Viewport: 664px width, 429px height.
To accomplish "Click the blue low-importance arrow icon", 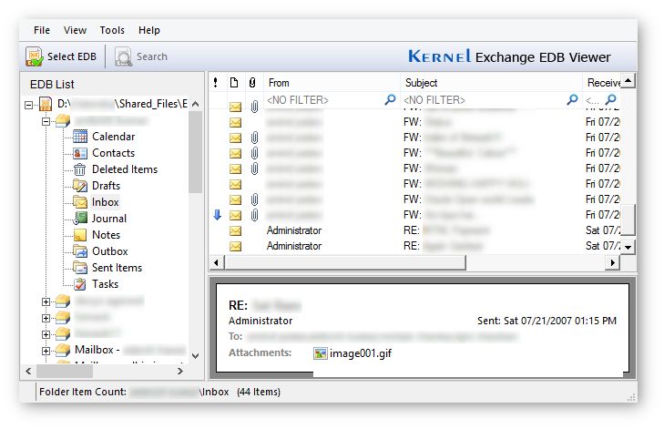I will tap(218, 215).
